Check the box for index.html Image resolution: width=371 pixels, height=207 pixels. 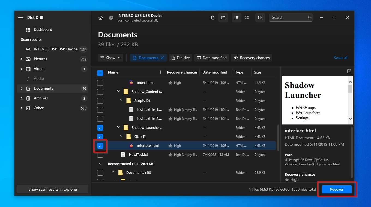tap(100, 83)
